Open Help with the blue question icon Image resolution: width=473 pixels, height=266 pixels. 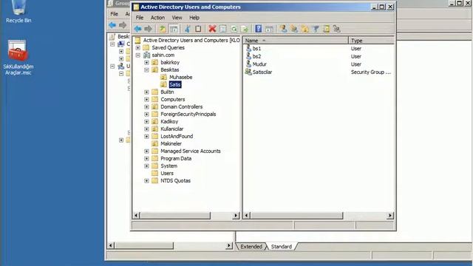(259, 29)
